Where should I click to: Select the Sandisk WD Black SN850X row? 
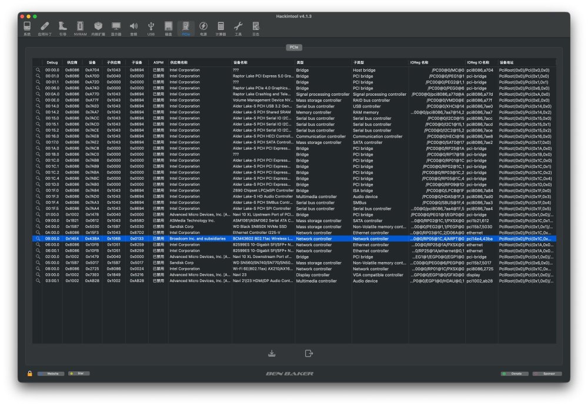[x=294, y=226]
